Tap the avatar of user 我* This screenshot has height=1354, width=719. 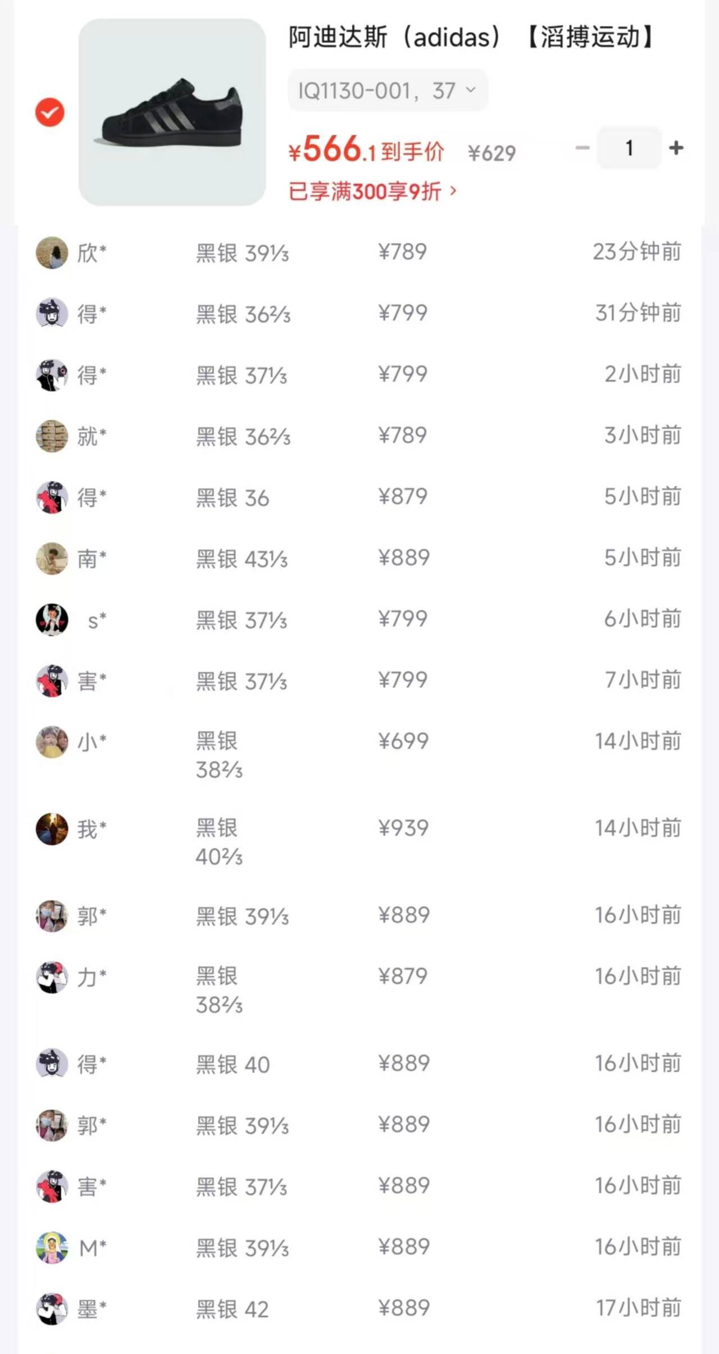(x=52, y=829)
